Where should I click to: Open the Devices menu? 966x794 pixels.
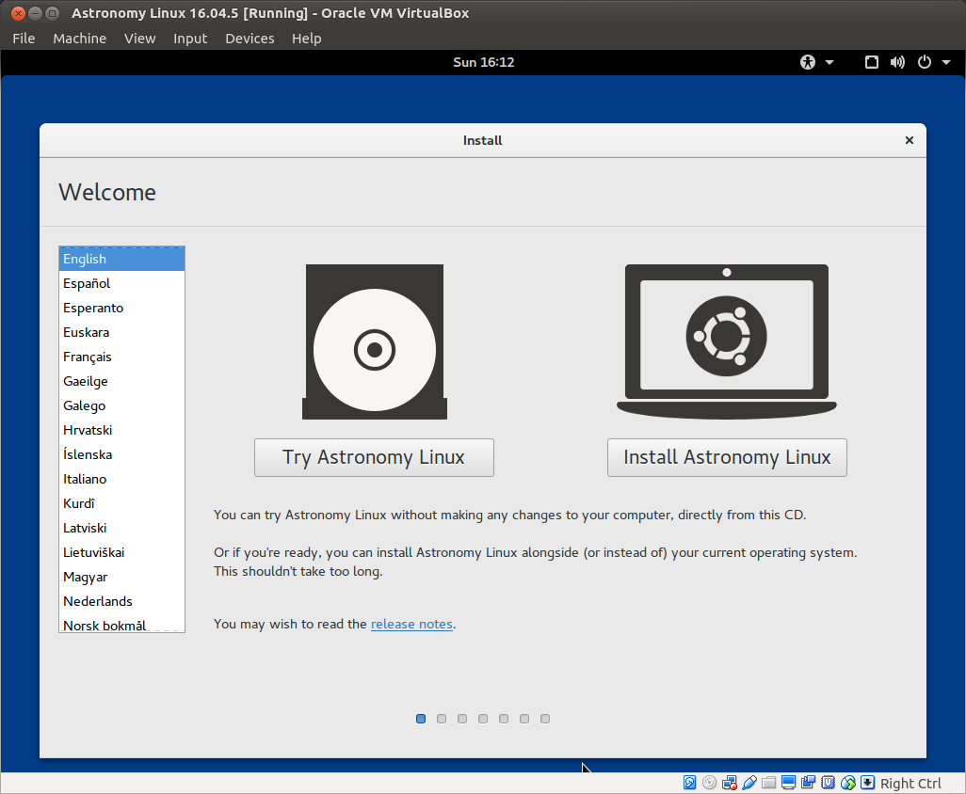tap(250, 39)
